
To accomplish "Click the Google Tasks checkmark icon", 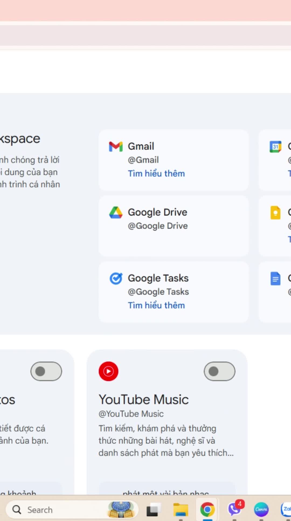I will (x=116, y=278).
